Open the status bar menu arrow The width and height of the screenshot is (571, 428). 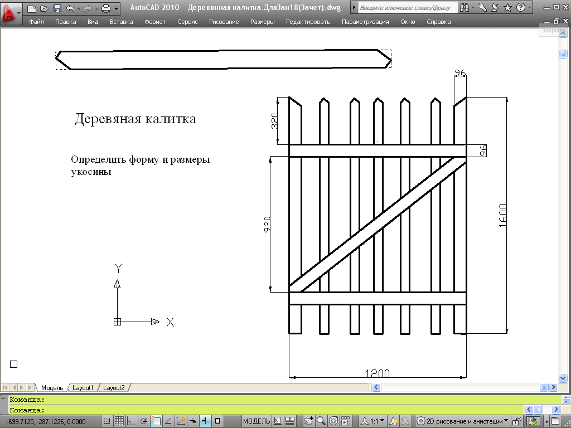[546, 421]
